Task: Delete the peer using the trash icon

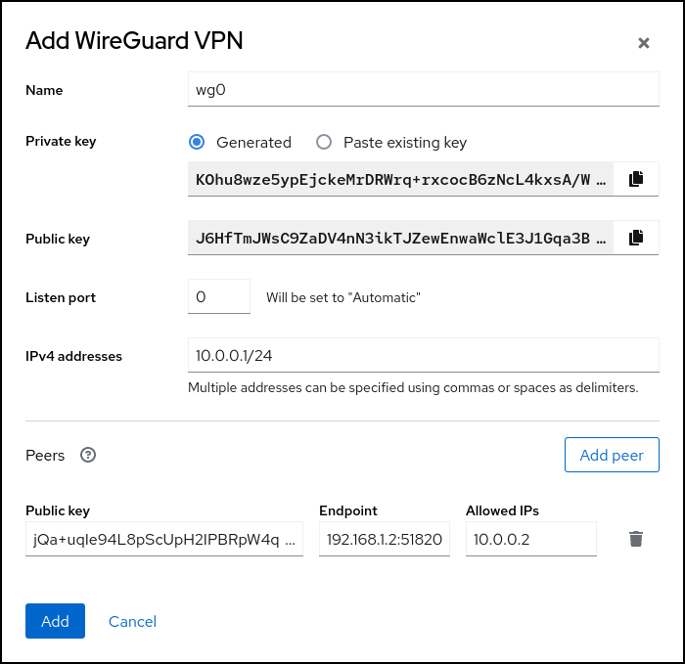Action: coord(636,539)
